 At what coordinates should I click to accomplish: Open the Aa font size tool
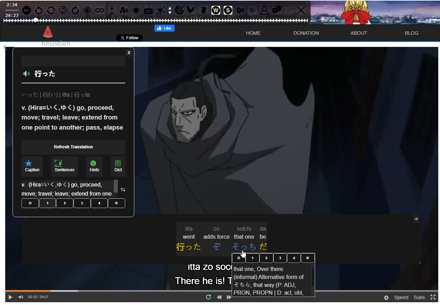click(x=124, y=10)
